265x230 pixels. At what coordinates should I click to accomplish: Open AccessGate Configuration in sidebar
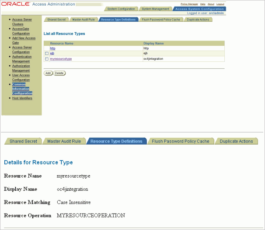click(21, 31)
